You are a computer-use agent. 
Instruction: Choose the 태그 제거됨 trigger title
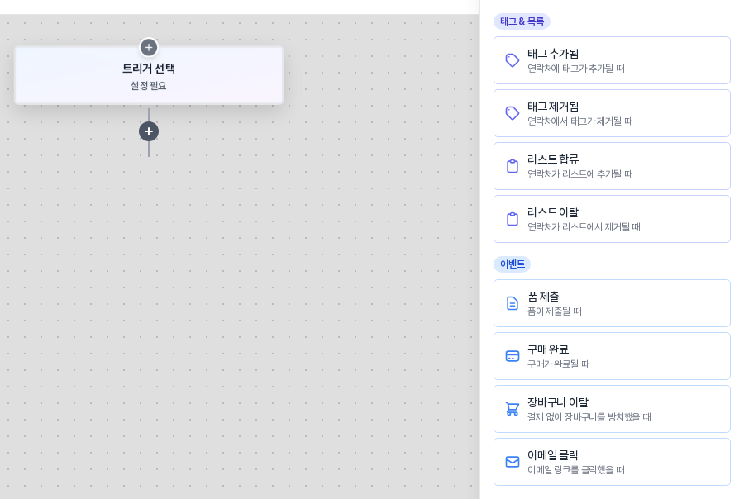(553, 107)
